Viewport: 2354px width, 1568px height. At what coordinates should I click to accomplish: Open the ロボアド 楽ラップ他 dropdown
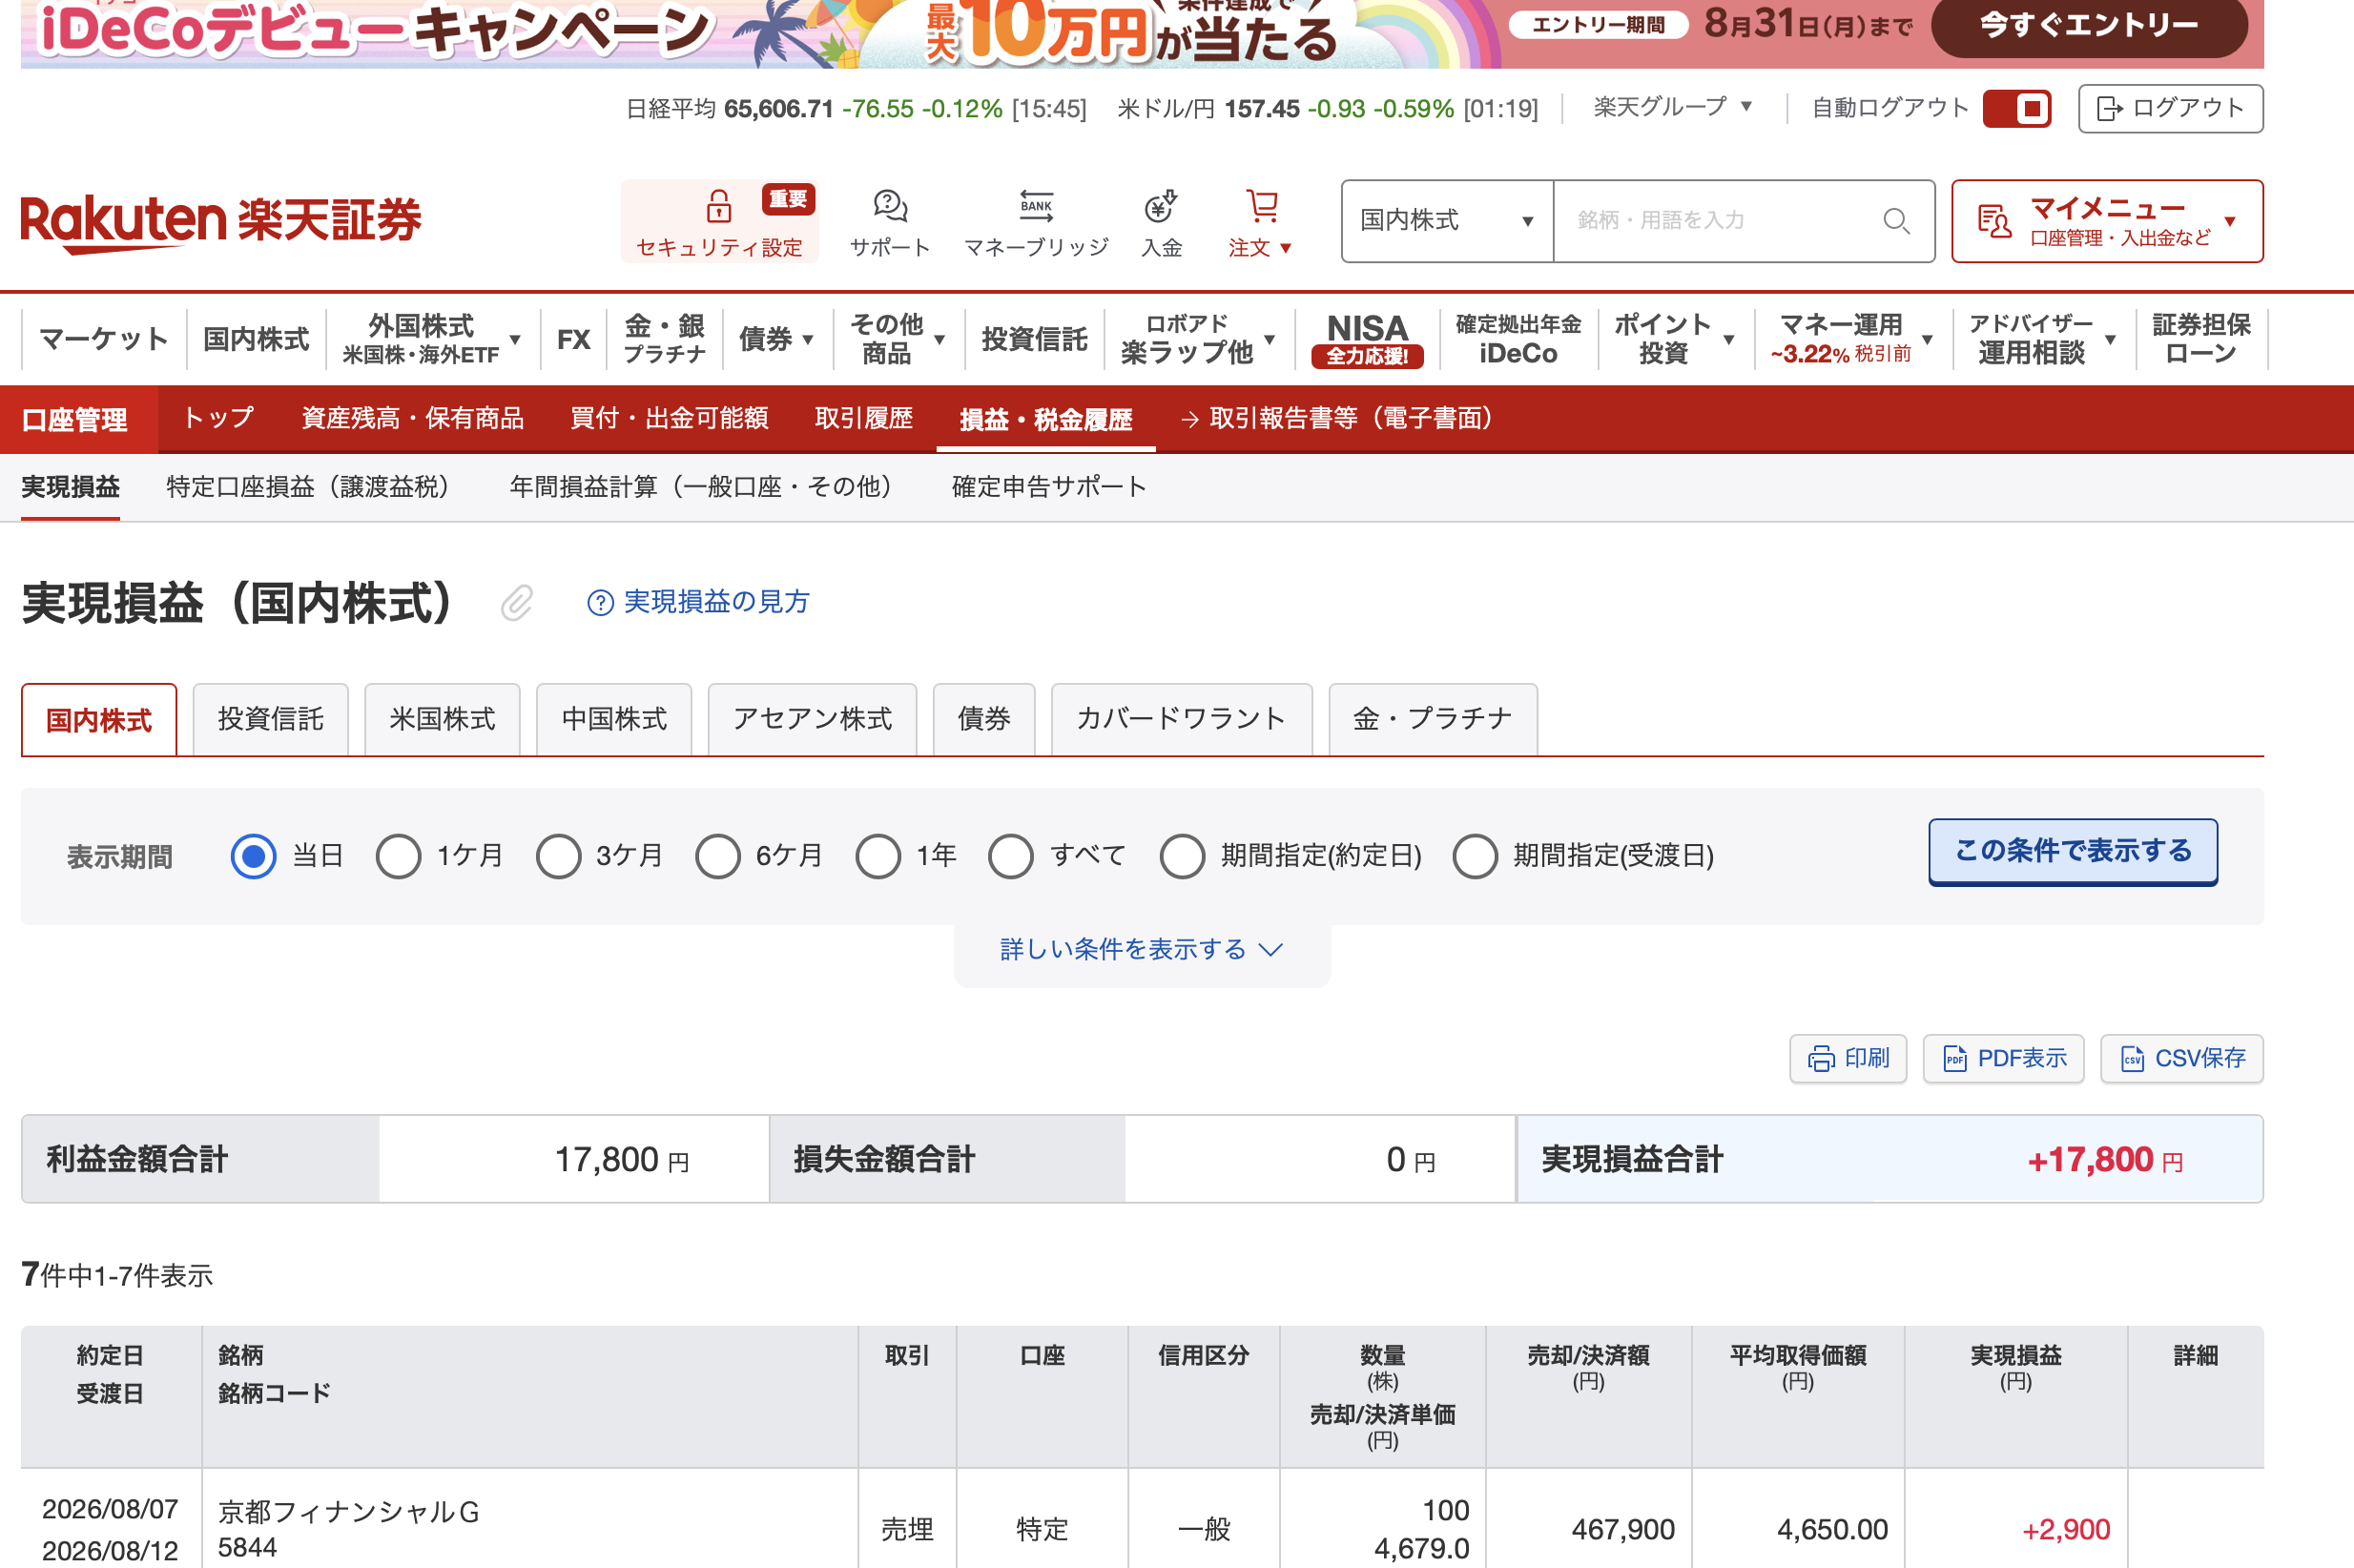(1198, 339)
